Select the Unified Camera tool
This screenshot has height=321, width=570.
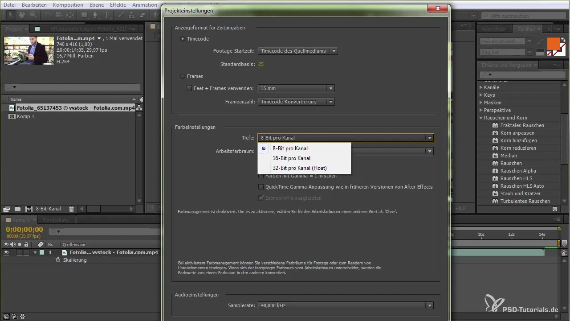click(x=59, y=15)
